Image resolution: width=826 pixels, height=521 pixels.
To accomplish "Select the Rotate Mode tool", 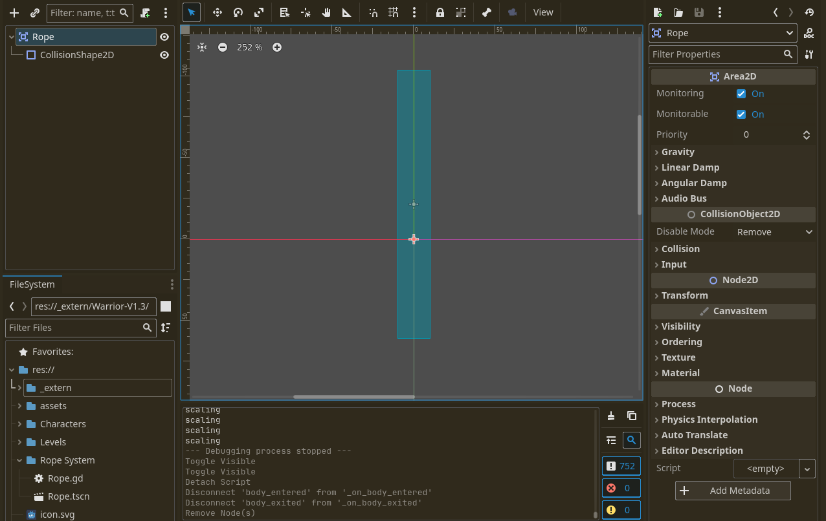I will click(x=238, y=12).
